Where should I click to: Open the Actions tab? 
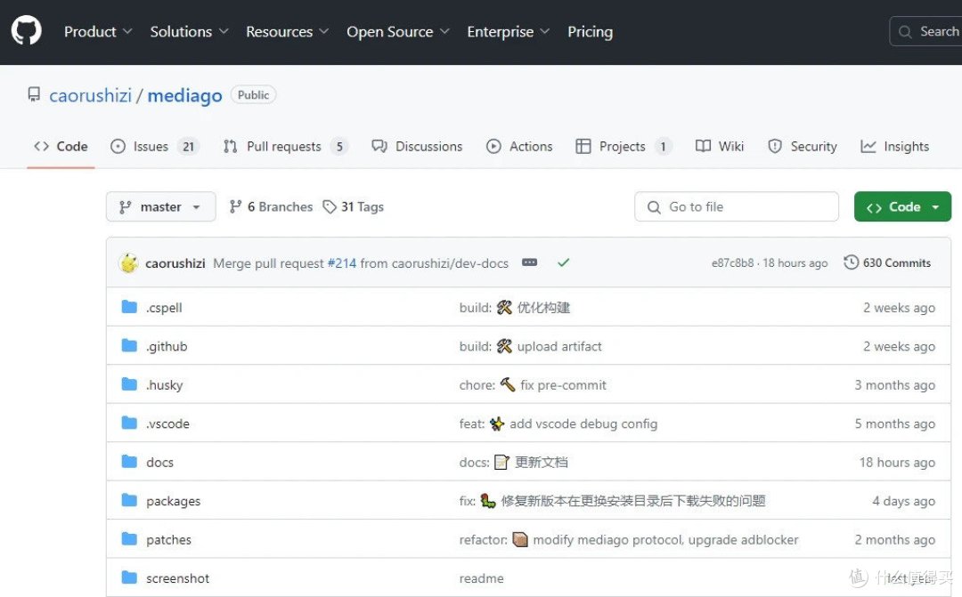pos(519,147)
